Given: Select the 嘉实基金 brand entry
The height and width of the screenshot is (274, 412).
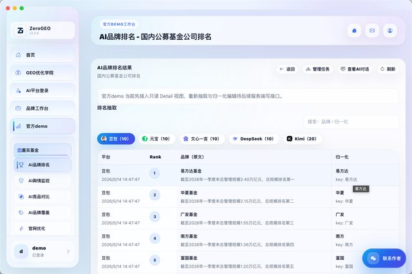Looking at the screenshot, I should (42, 150).
